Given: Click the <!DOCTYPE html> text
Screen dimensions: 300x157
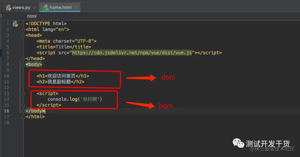Looking at the screenshot, I should [46, 24].
